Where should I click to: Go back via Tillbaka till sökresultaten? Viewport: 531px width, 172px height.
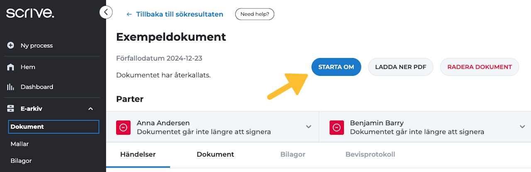point(175,14)
